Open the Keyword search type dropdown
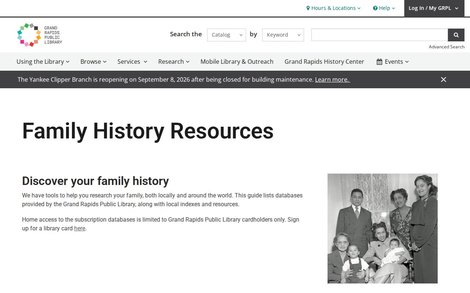470x293 pixels. click(283, 35)
